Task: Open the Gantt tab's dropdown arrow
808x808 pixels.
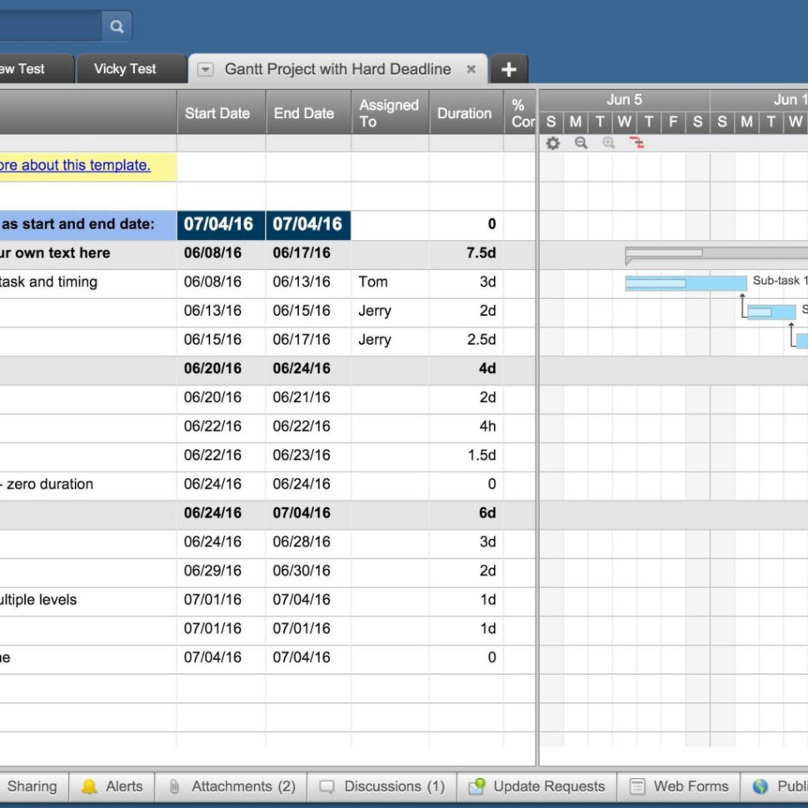Action: [204, 70]
